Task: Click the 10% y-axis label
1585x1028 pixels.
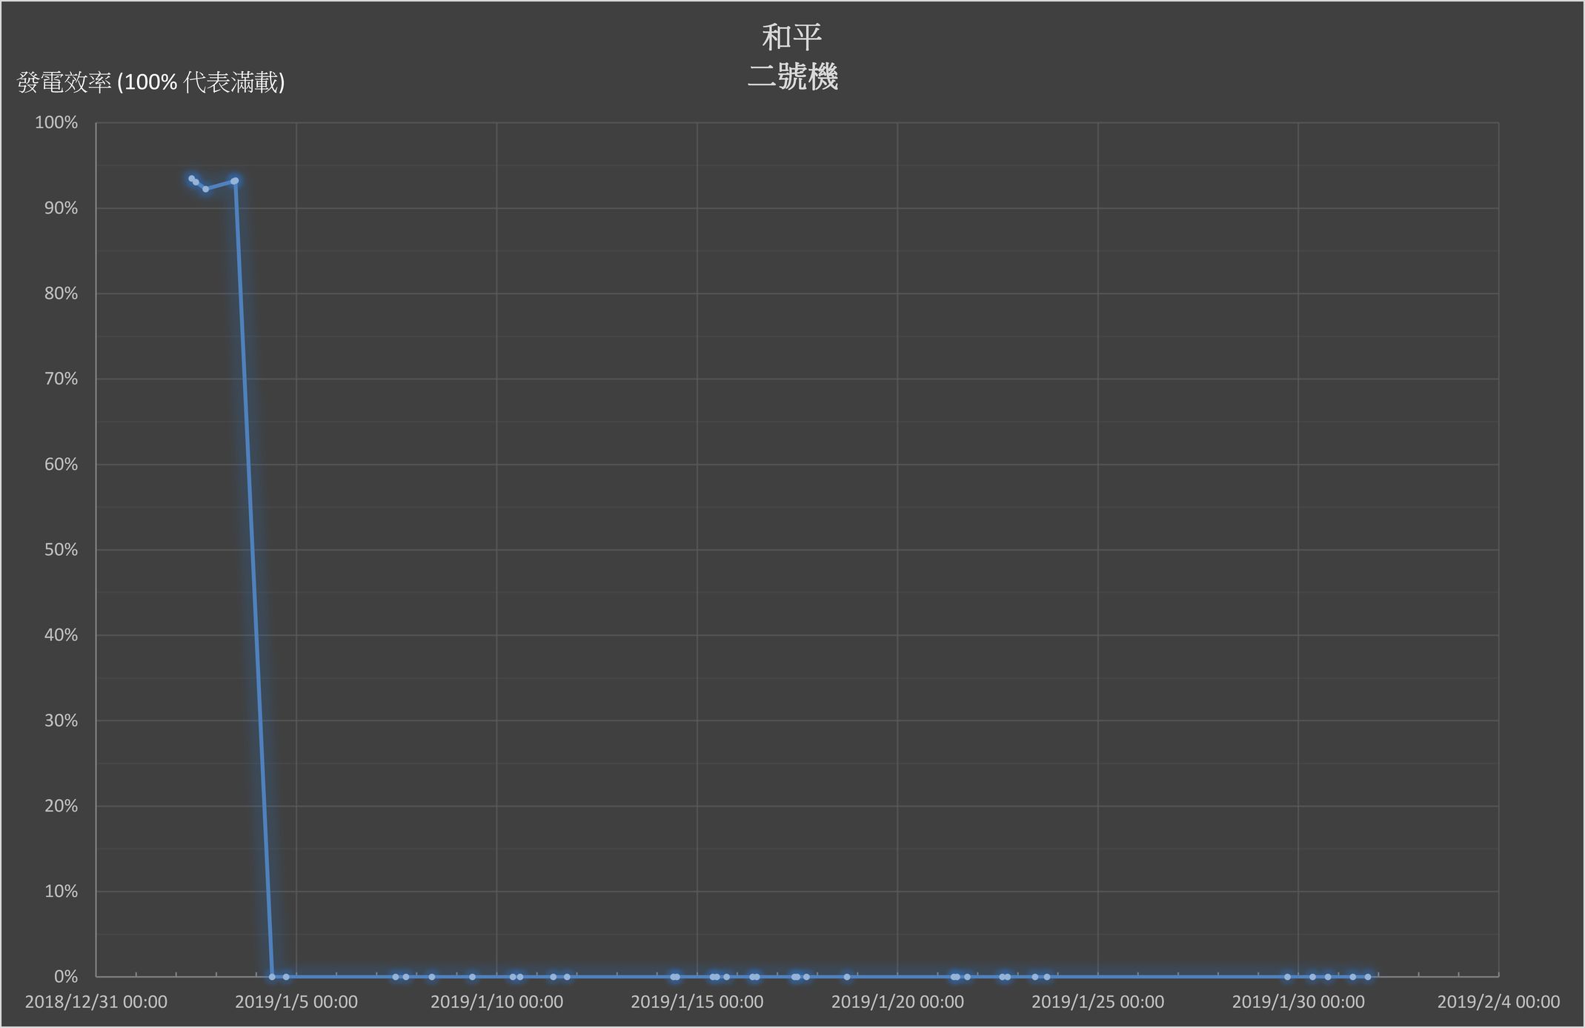Action: pyautogui.click(x=61, y=891)
